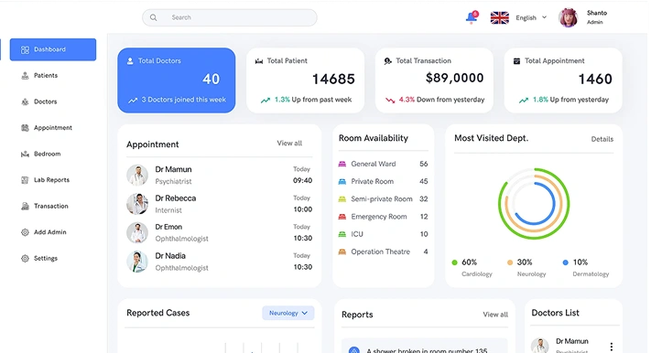This screenshot has width=651, height=353.
Task: Click the $89,0000 transaction value
Action: pyautogui.click(x=454, y=78)
